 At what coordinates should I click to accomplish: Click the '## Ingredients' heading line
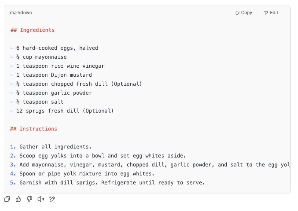point(32,30)
